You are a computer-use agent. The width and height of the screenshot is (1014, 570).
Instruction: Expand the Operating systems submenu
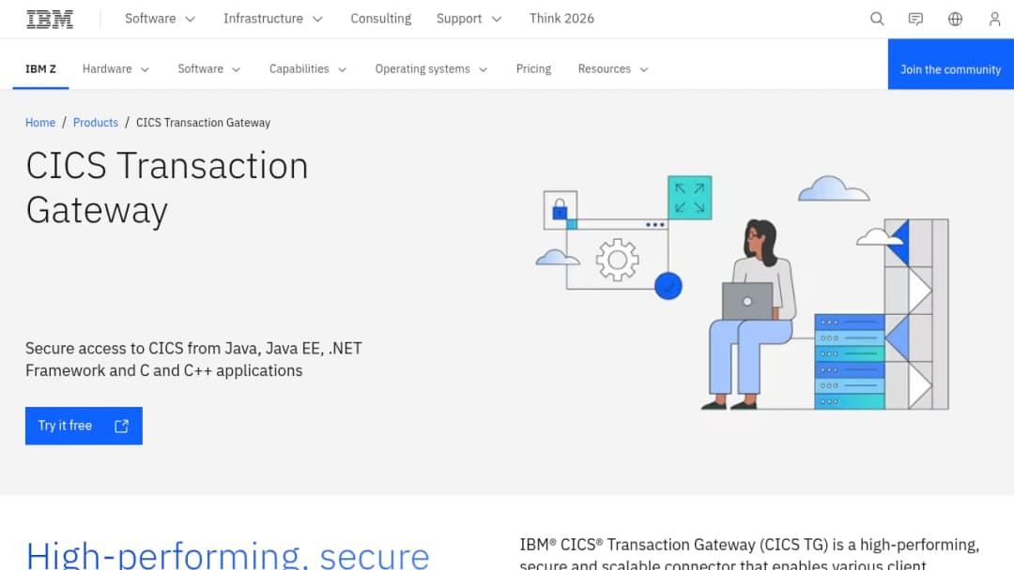pyautogui.click(x=431, y=69)
